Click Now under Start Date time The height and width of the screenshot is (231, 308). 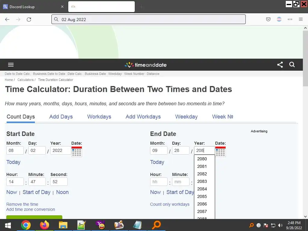click(x=12, y=192)
